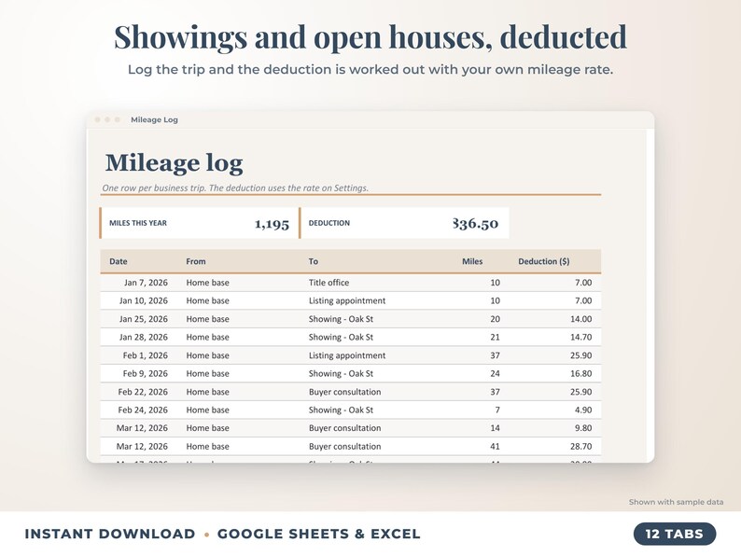Select the Feb 9, 2026 date cell
Screen dimensions: 741x556
145,373
